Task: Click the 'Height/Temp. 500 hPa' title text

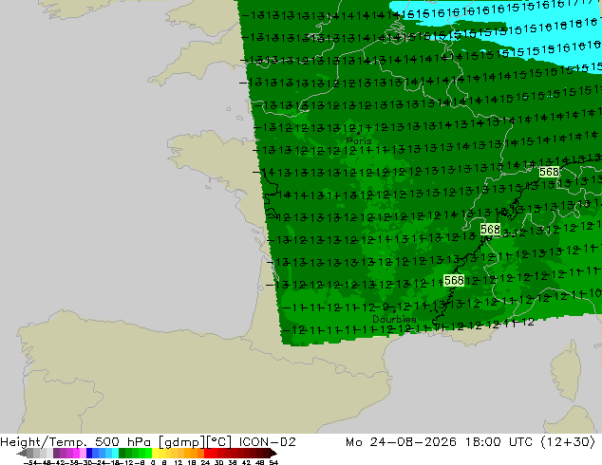Action: coord(75,442)
